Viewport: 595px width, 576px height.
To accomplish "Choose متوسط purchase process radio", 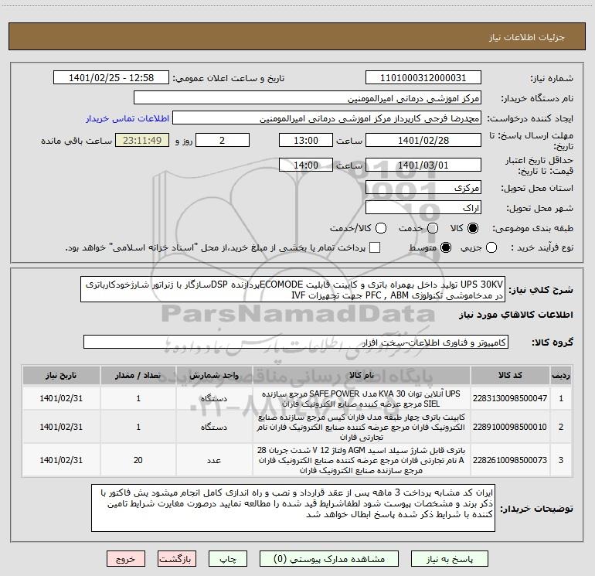I will pos(446,247).
